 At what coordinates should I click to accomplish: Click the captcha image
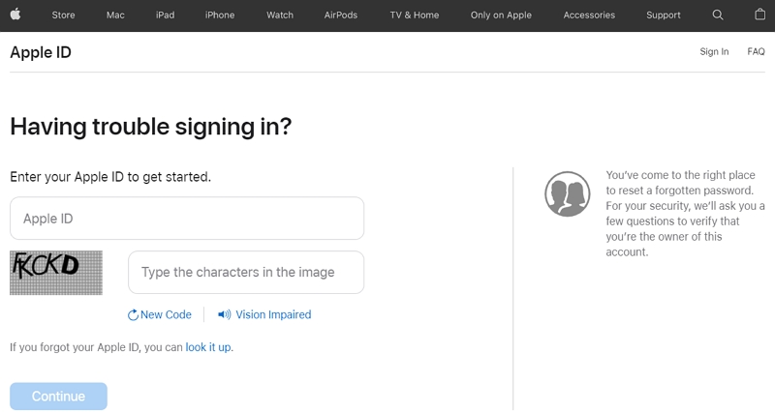click(56, 273)
